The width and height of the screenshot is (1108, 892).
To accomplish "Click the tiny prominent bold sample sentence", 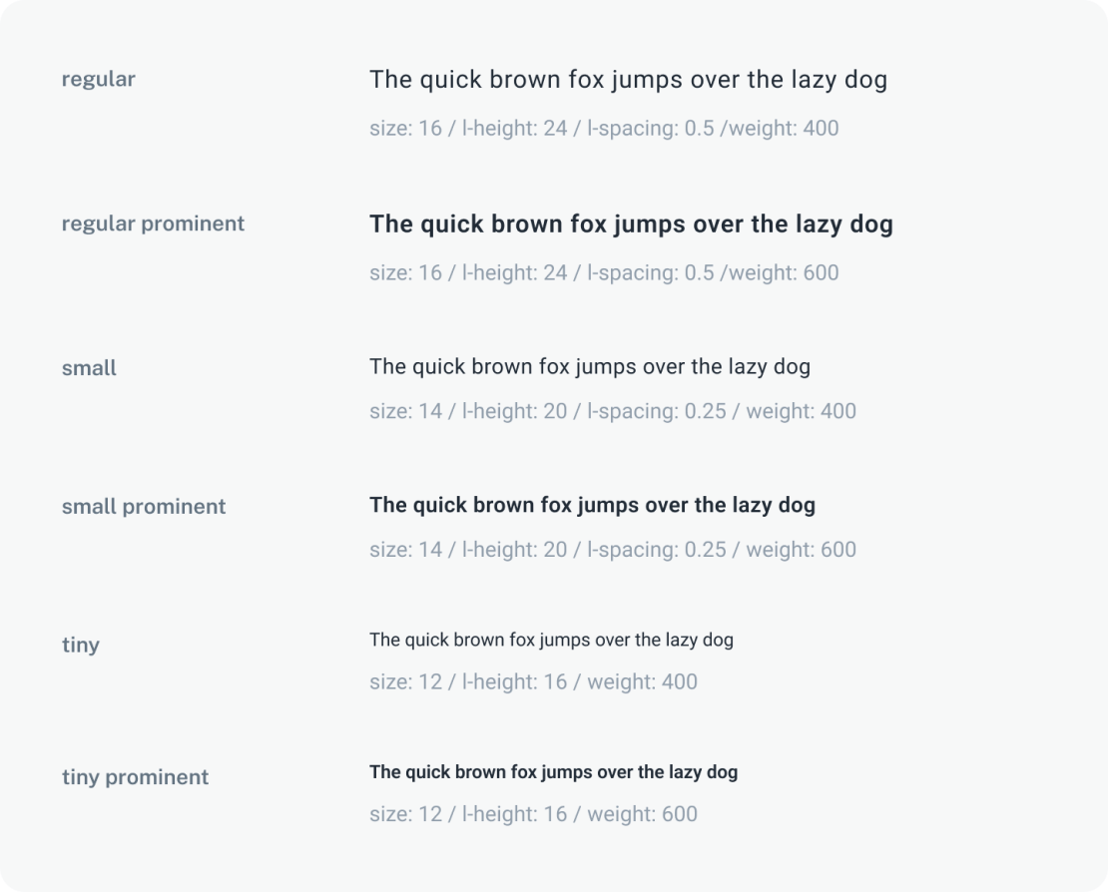I will coord(553,772).
